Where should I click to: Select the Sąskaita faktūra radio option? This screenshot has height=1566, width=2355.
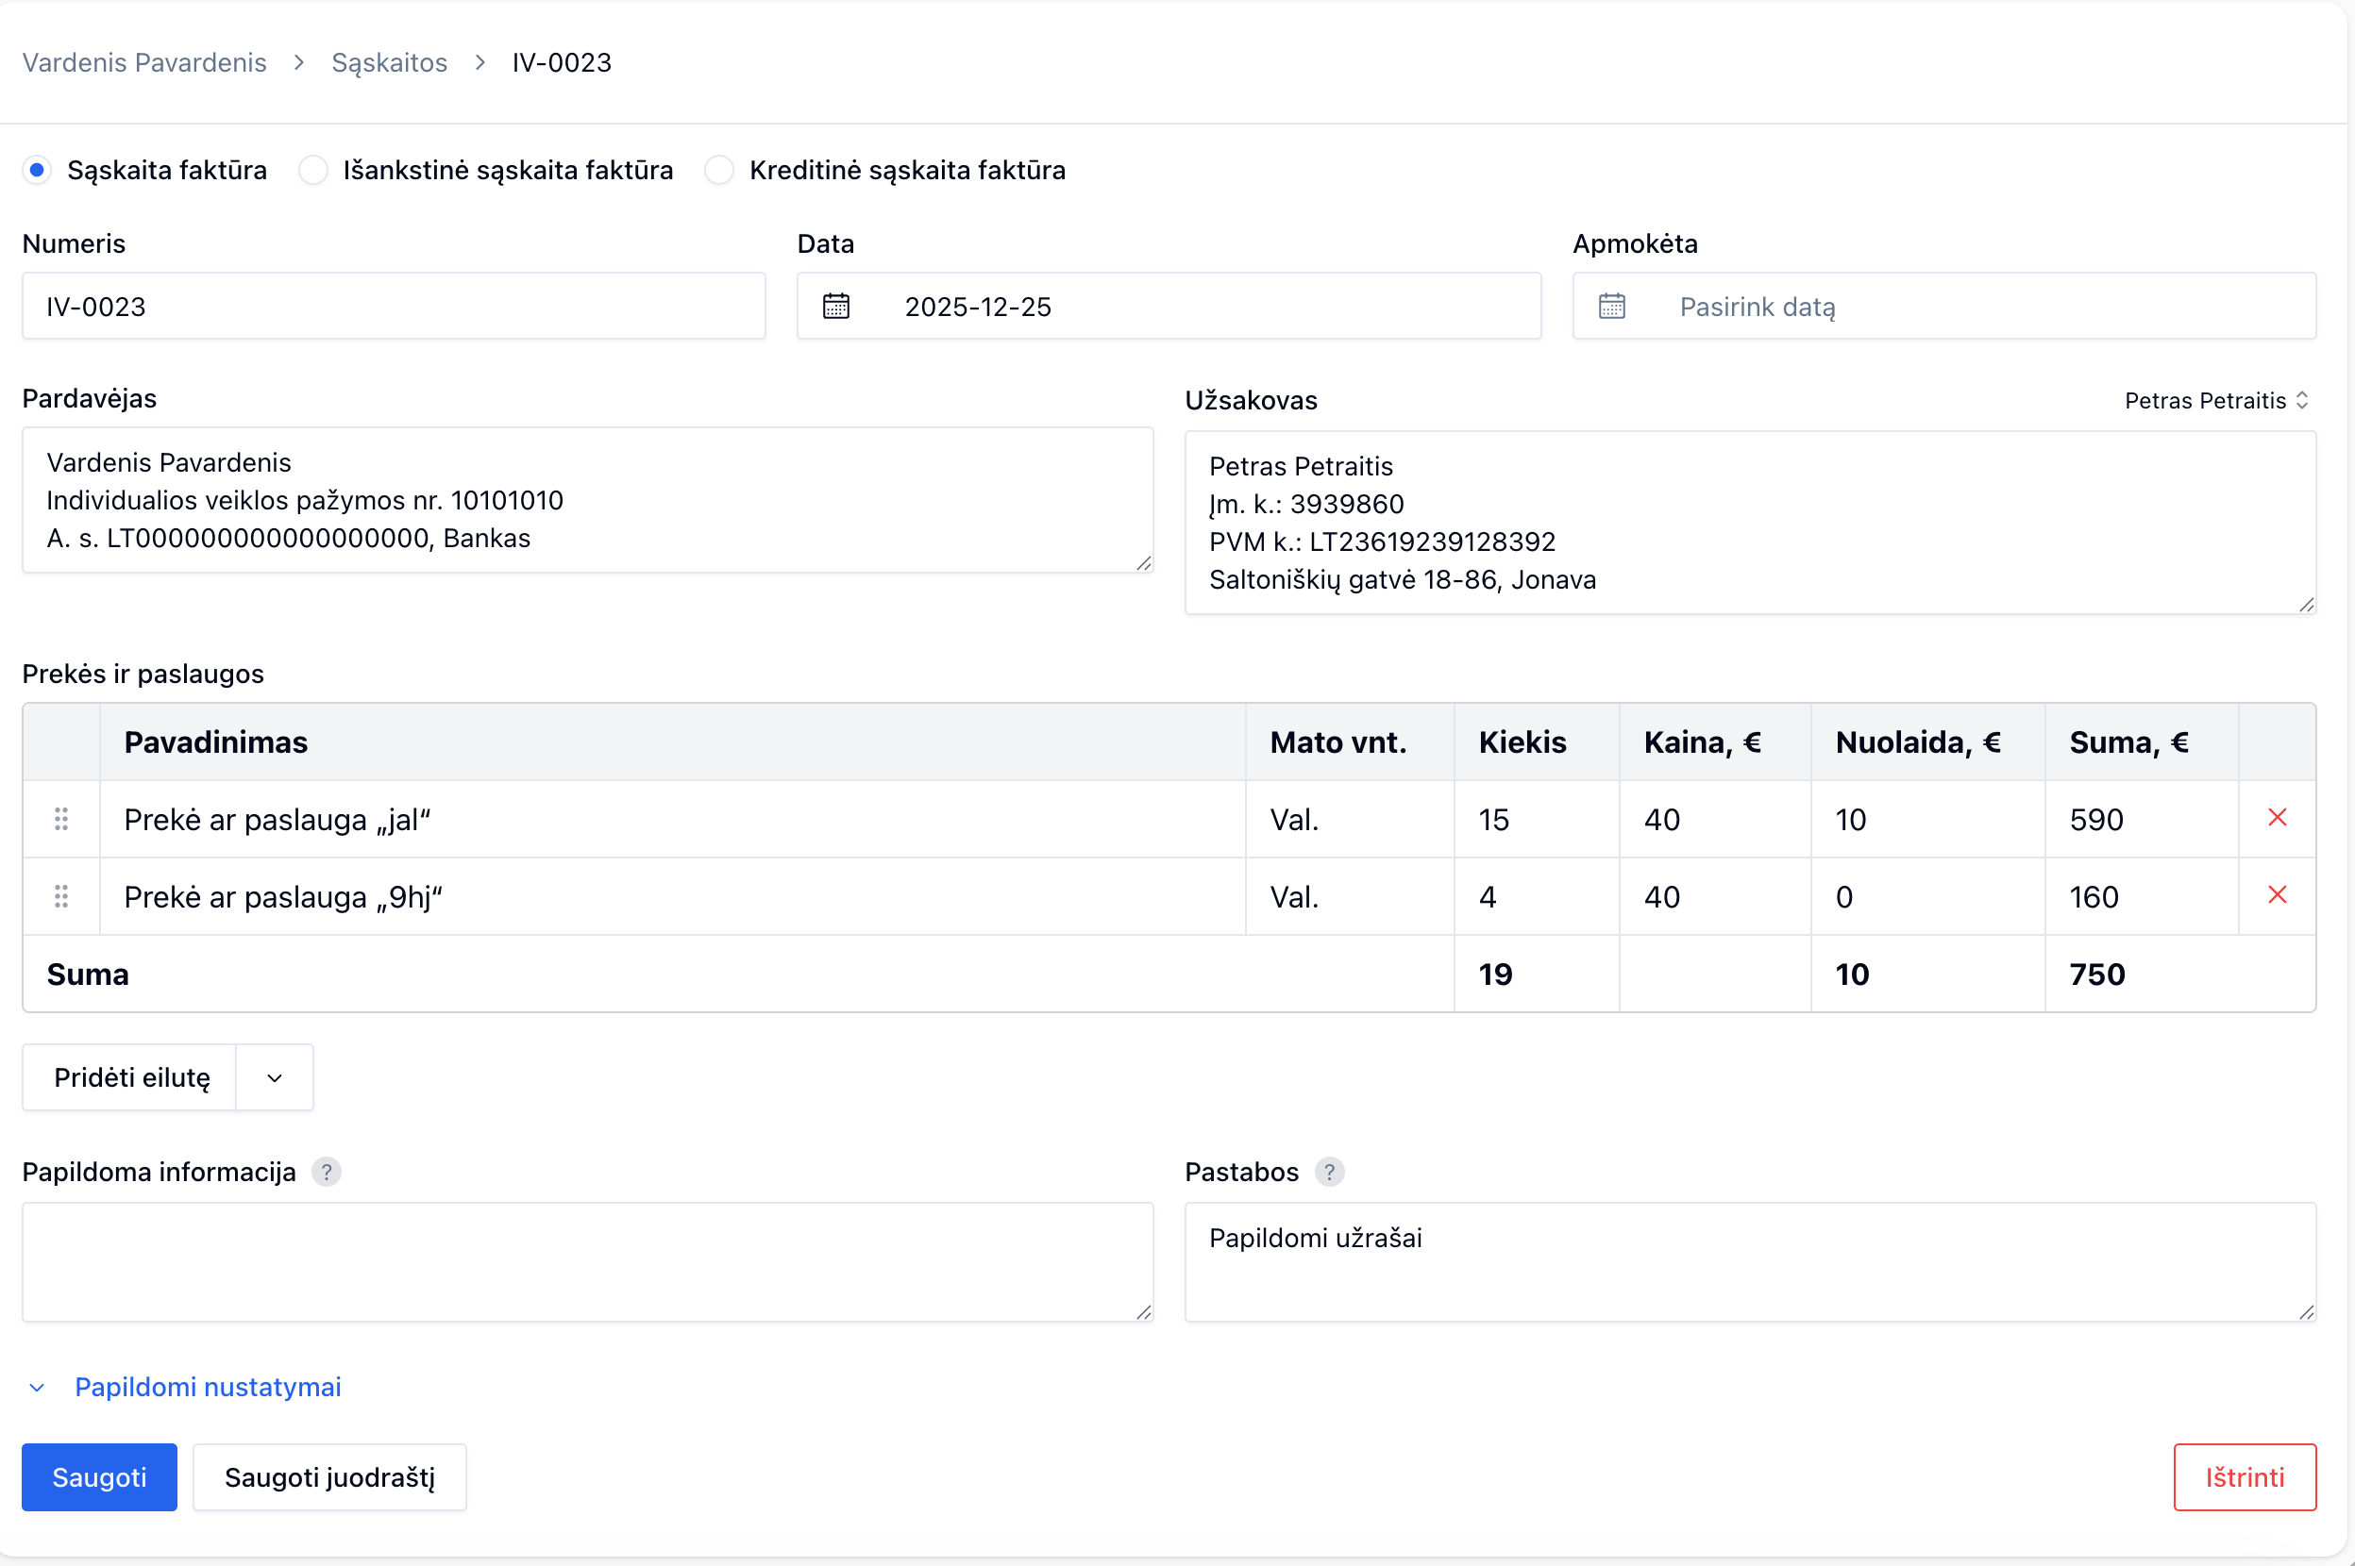click(x=37, y=170)
